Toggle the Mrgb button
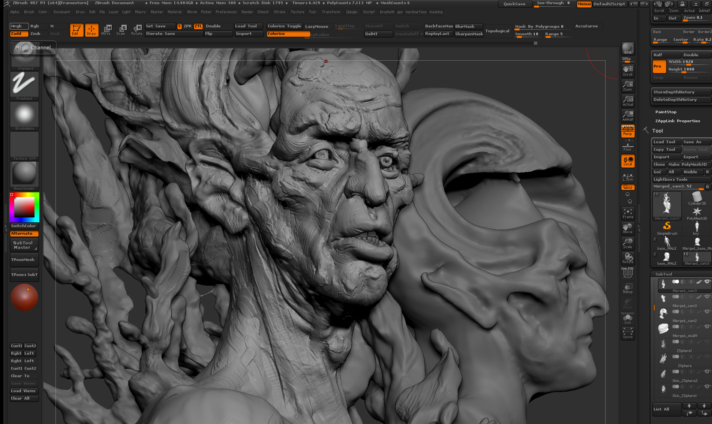 pyautogui.click(x=19, y=26)
